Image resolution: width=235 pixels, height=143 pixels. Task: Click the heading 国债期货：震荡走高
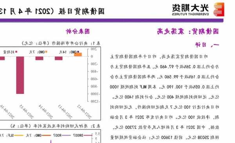(188, 31)
